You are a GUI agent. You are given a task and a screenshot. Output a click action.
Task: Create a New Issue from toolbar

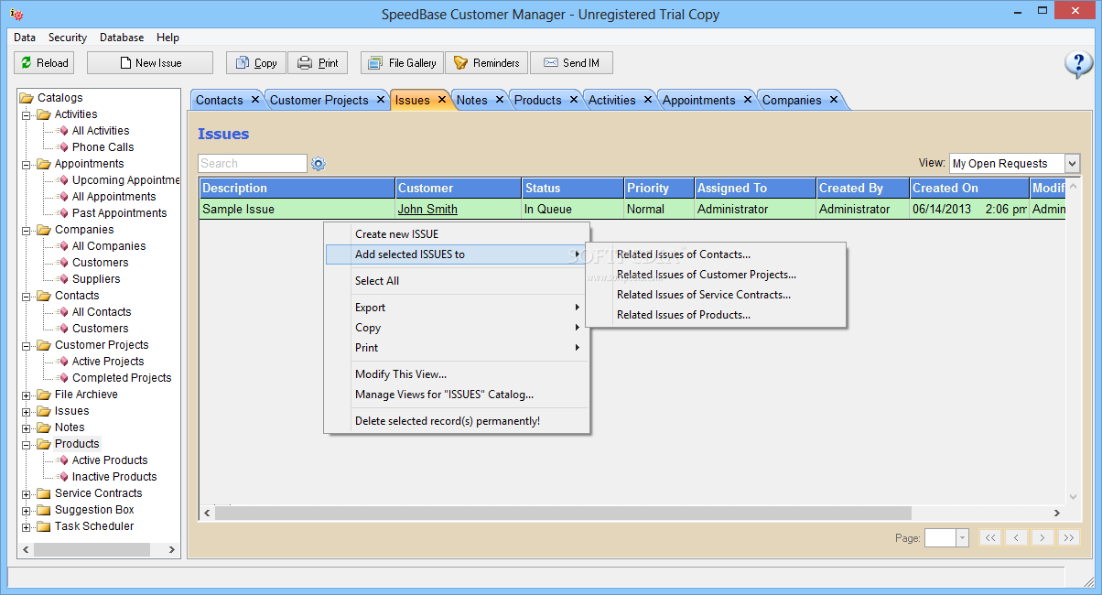[x=150, y=63]
